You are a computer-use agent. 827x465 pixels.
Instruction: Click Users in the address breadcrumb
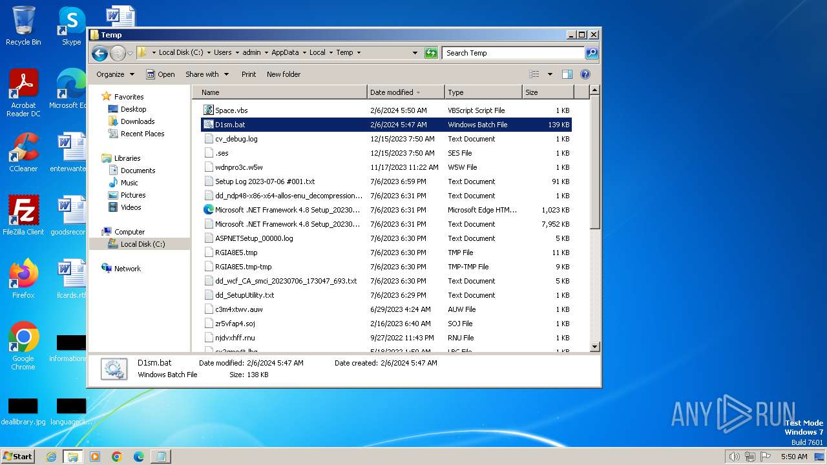coord(223,53)
